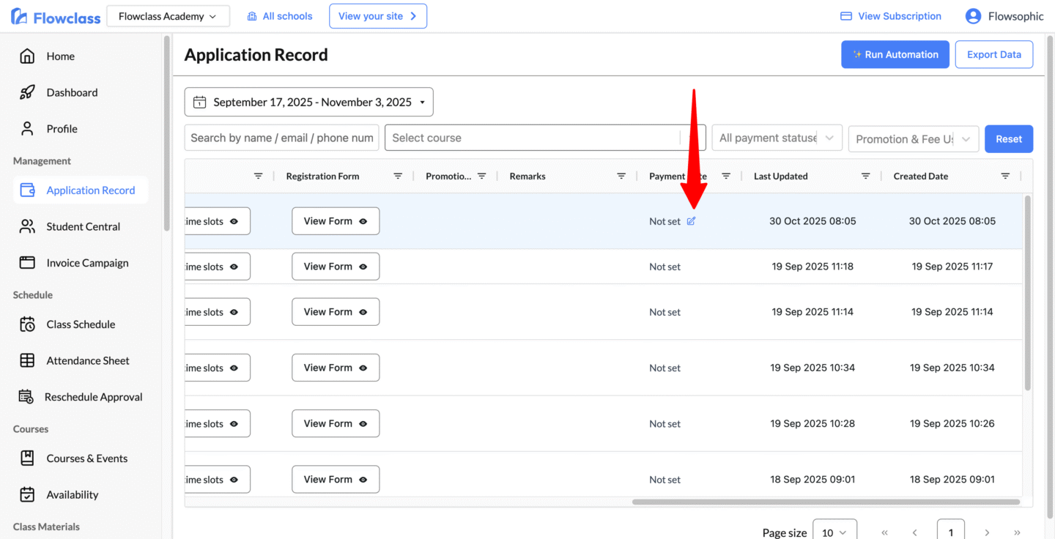Click the Run Automation button
This screenshot has height=539, width=1055.
(895, 55)
